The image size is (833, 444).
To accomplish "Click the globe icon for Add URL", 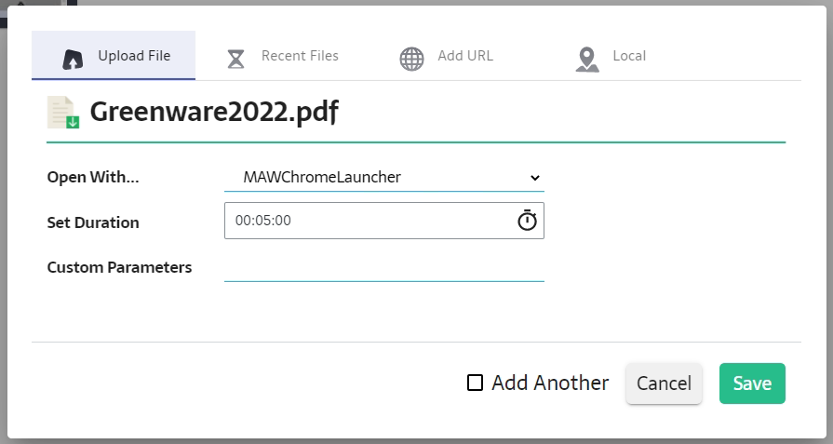I will coord(411,59).
